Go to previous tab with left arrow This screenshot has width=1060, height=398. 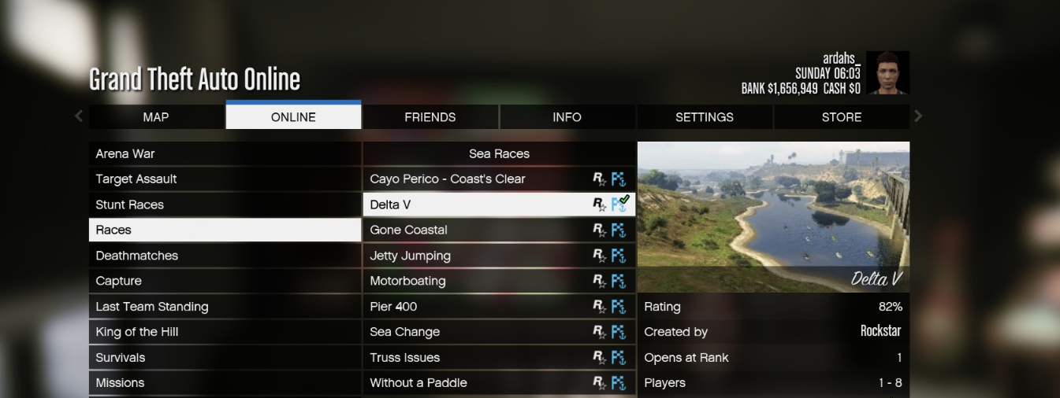pyautogui.click(x=79, y=116)
